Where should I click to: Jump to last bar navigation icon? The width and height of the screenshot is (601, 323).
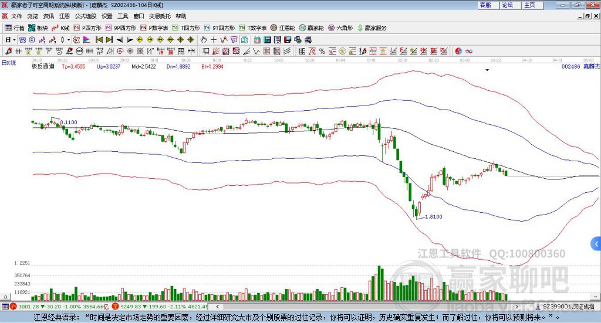[109, 40]
